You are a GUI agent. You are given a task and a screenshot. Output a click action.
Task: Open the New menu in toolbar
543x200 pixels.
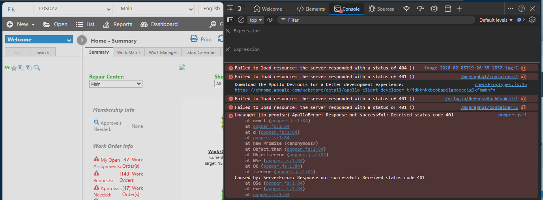click(21, 24)
